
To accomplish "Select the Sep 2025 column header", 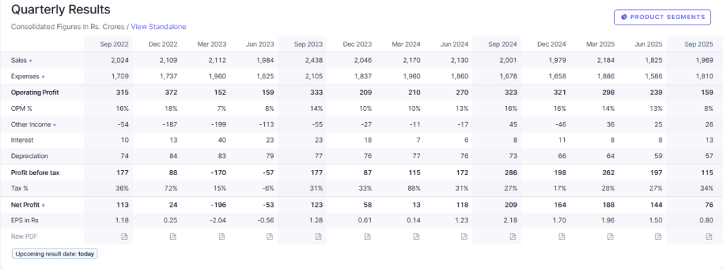I will (x=699, y=44).
